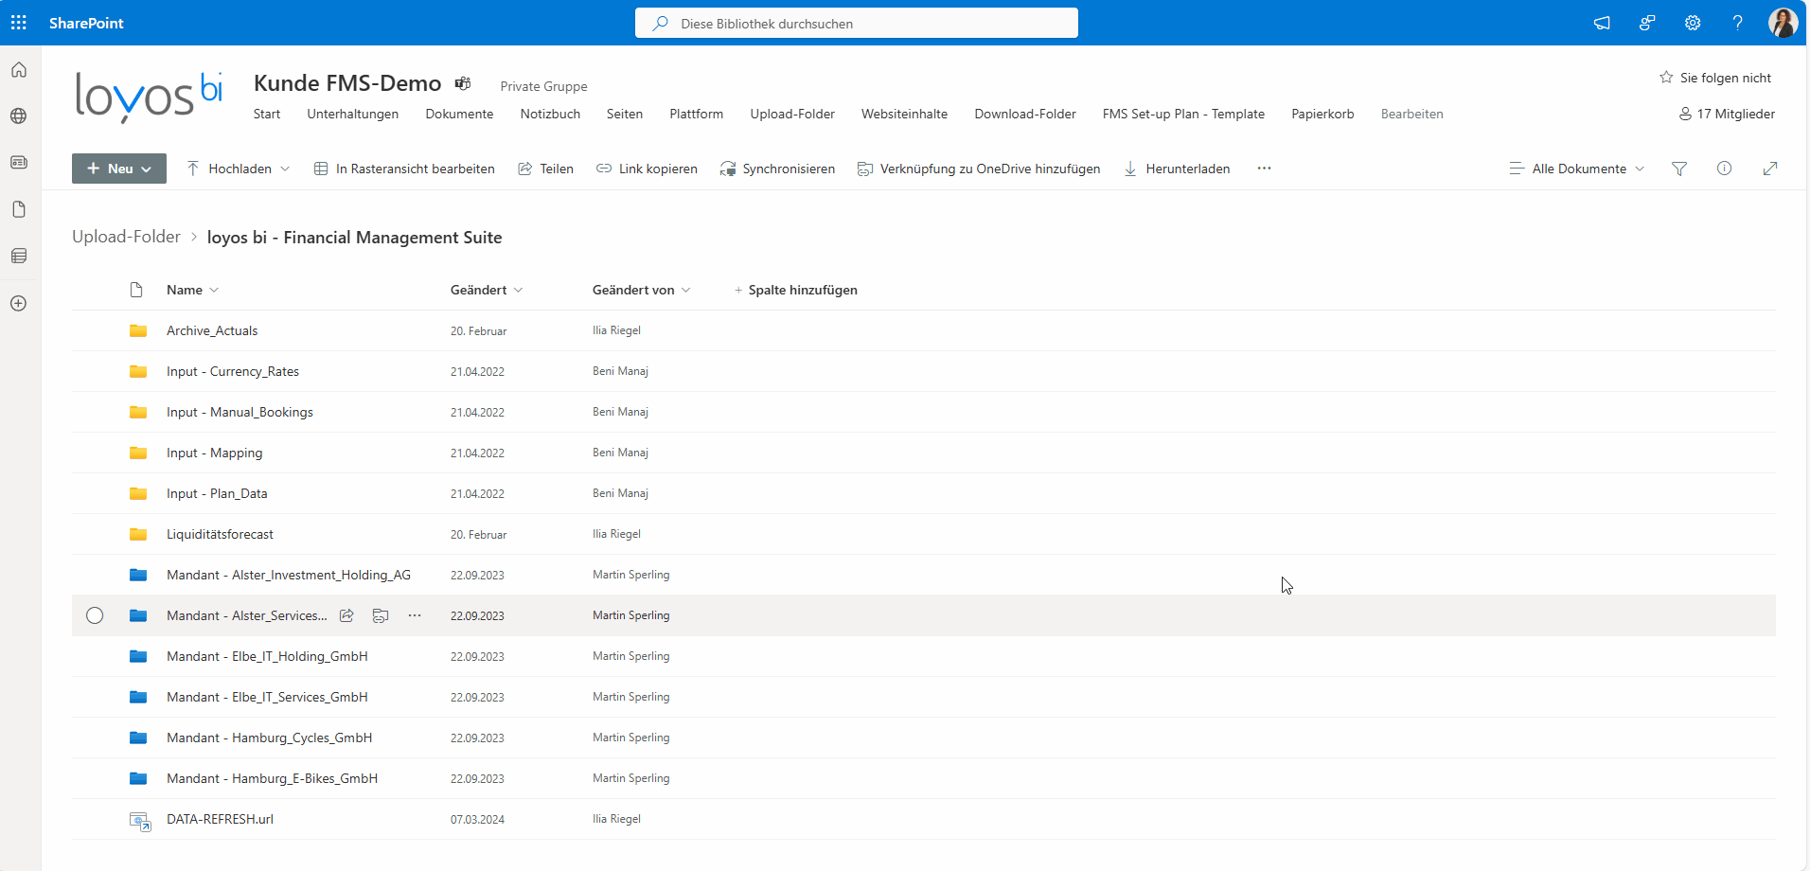The width and height of the screenshot is (1810, 871).
Task: Open more actions ellipsis on Alster_Services row
Action: tap(415, 615)
